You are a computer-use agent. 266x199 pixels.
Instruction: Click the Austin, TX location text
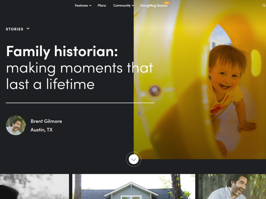tap(42, 130)
